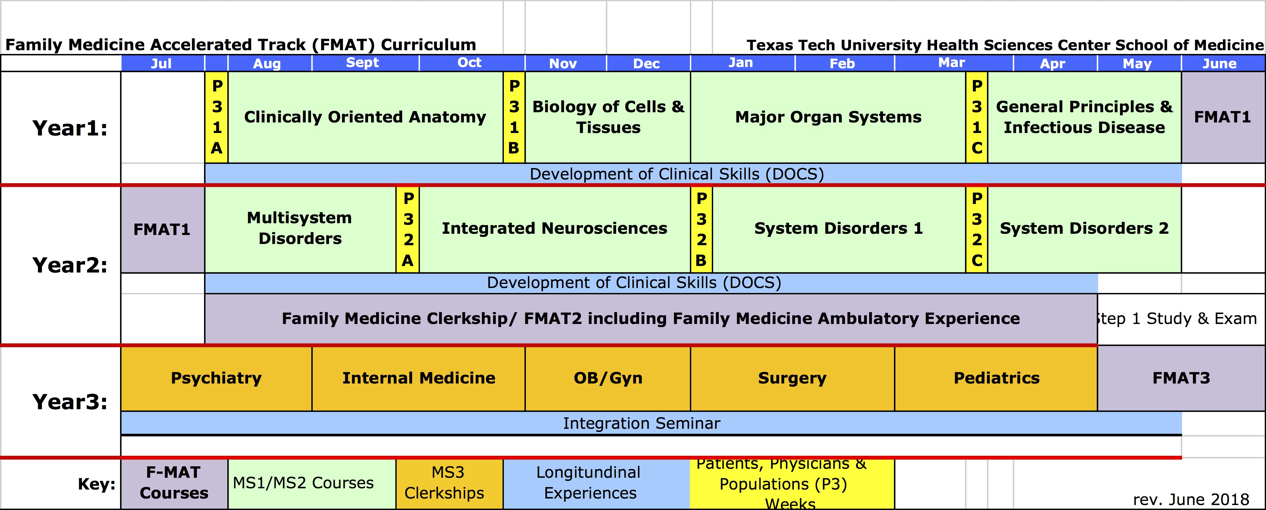Select the P31B yellow block
This screenshot has width=1266, height=510.
pyautogui.click(x=514, y=118)
